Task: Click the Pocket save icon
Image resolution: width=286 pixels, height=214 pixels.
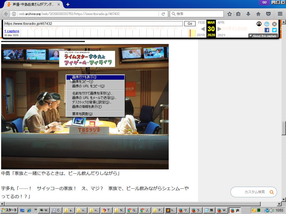Action: 268,14
